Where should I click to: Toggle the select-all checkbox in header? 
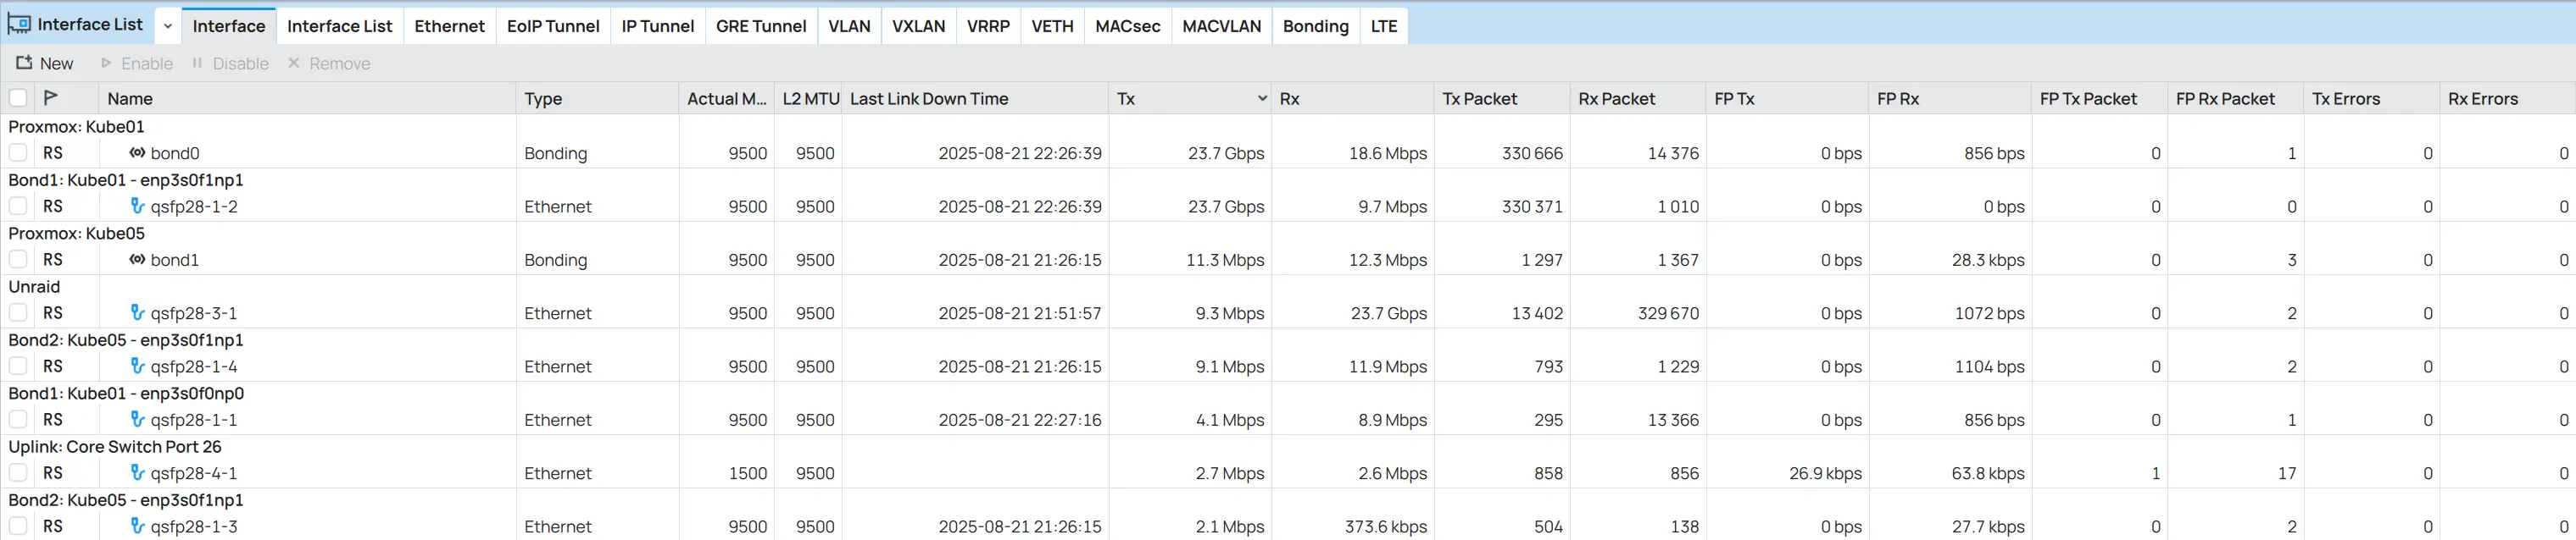(x=18, y=98)
